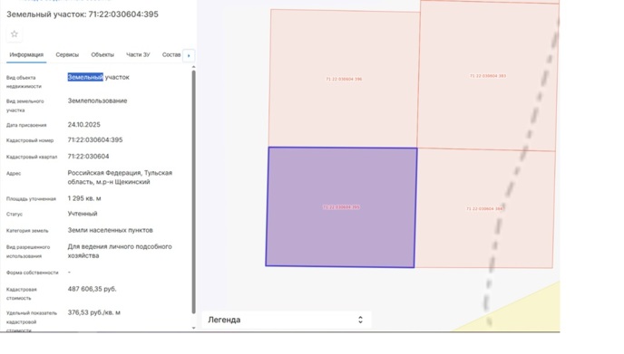624x354 pixels.
Task: Click the parcel title heading text
Action: click(x=83, y=14)
